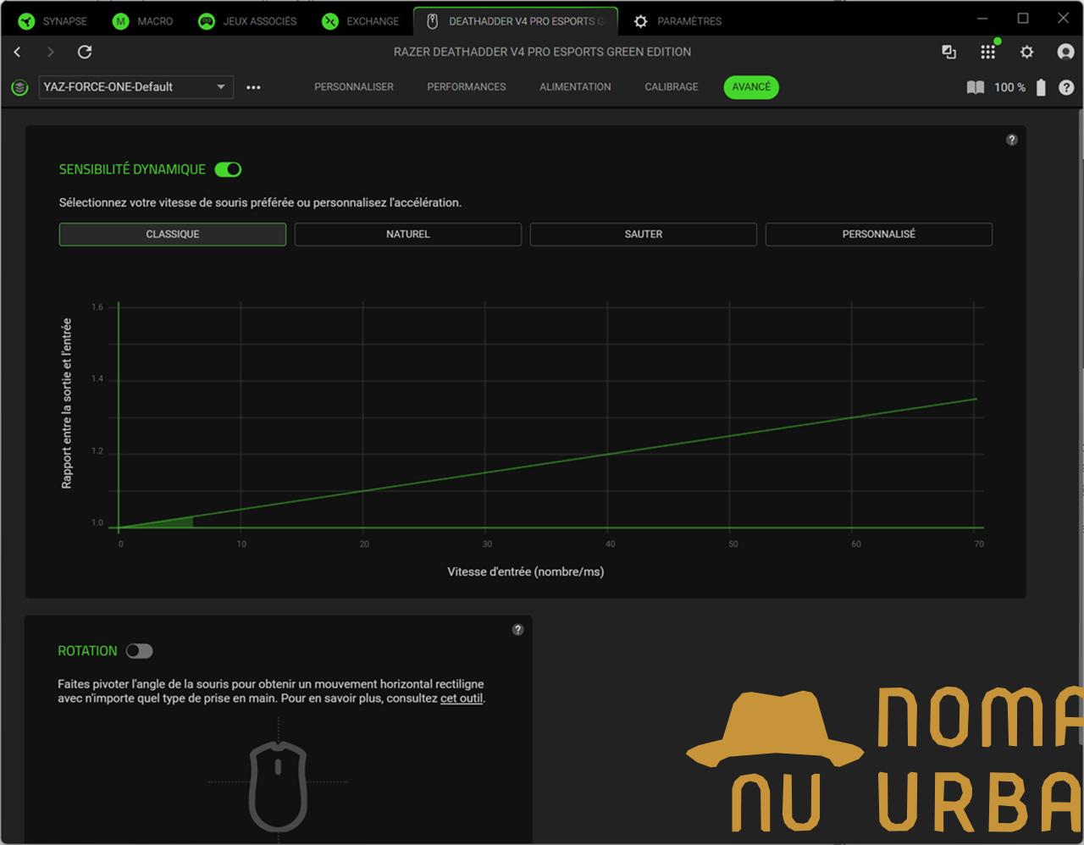This screenshot has width=1084, height=845.
Task: Click the refresh icon in navigation bar
Action: pos(85,52)
